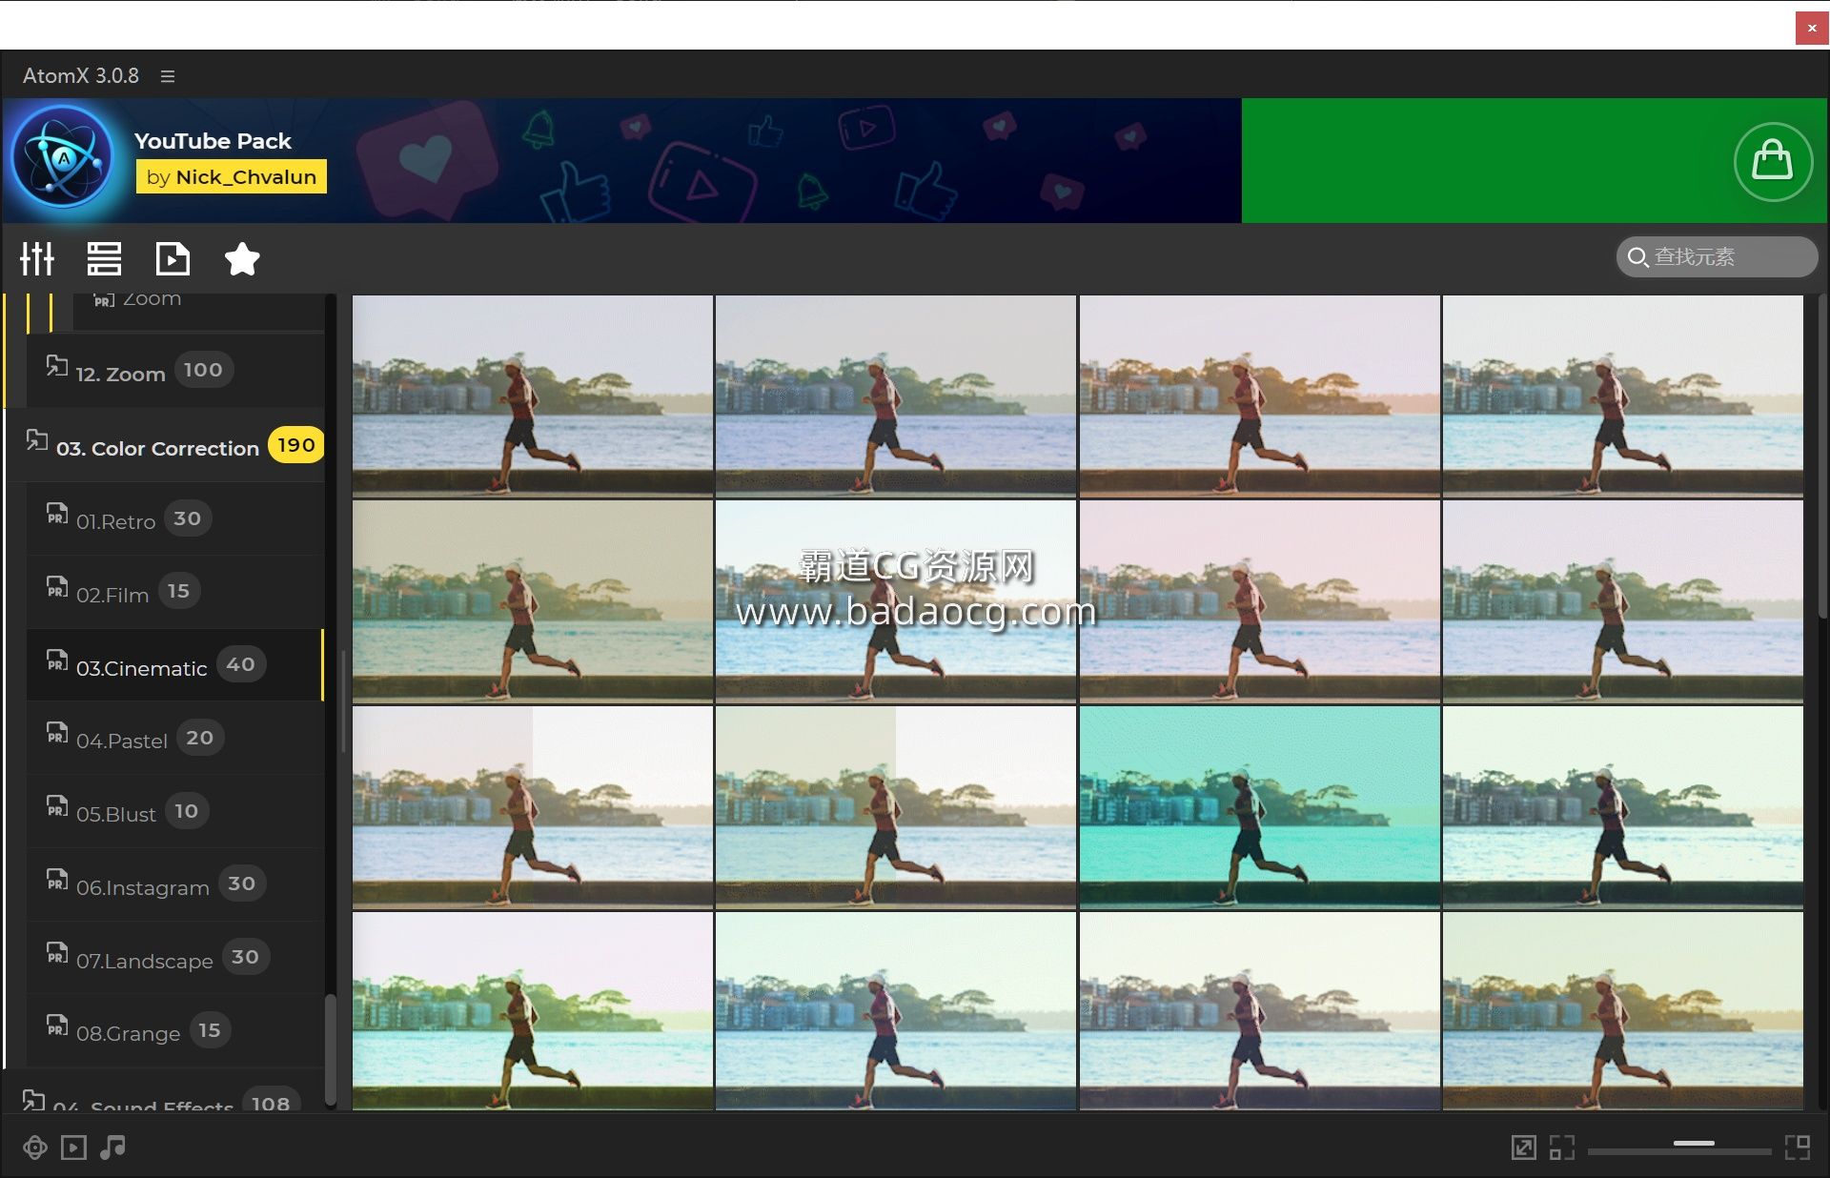Collapse the 03. Color Correction category
This screenshot has height=1178, width=1830.
pos(166,445)
